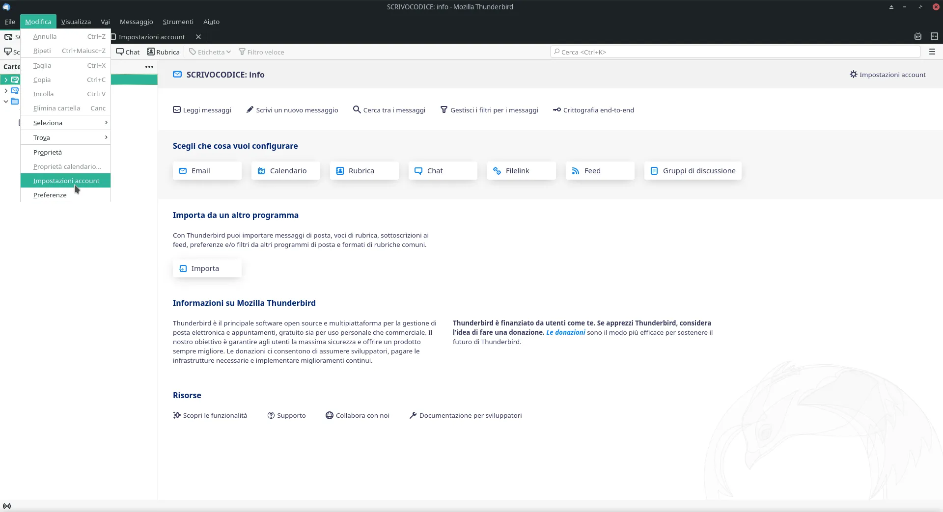This screenshot has height=512, width=943.
Task: Open the tasks icon in tab bar
Action: [x=934, y=36]
